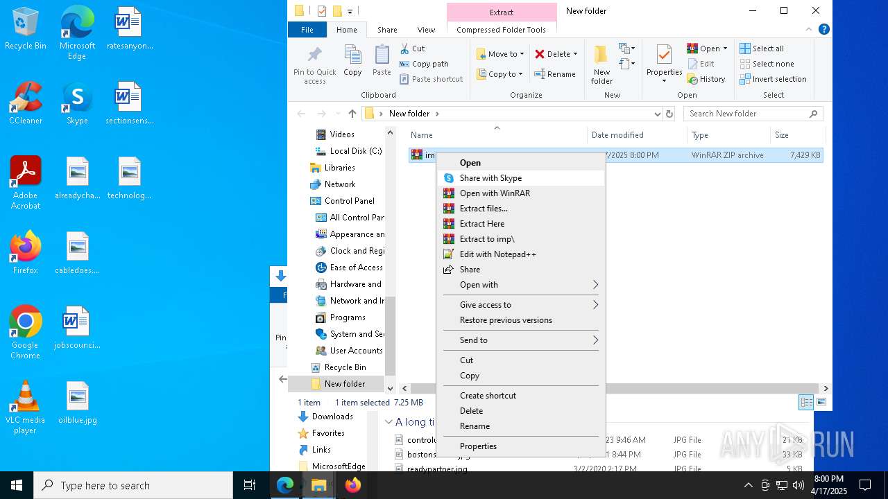The width and height of the screenshot is (888, 499).
Task: Select Libraries in navigation pane
Action: pyautogui.click(x=339, y=168)
